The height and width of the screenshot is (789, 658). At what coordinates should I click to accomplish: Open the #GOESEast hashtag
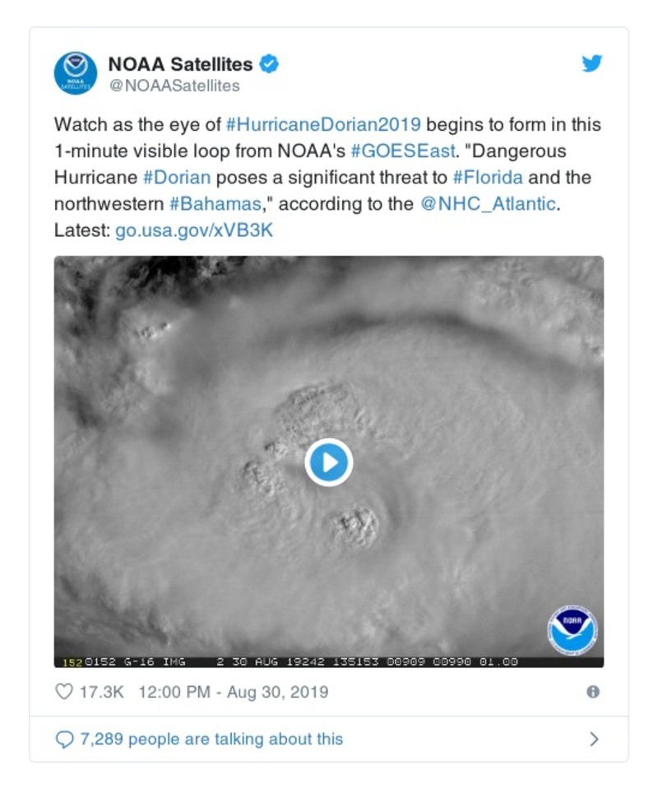point(402,151)
